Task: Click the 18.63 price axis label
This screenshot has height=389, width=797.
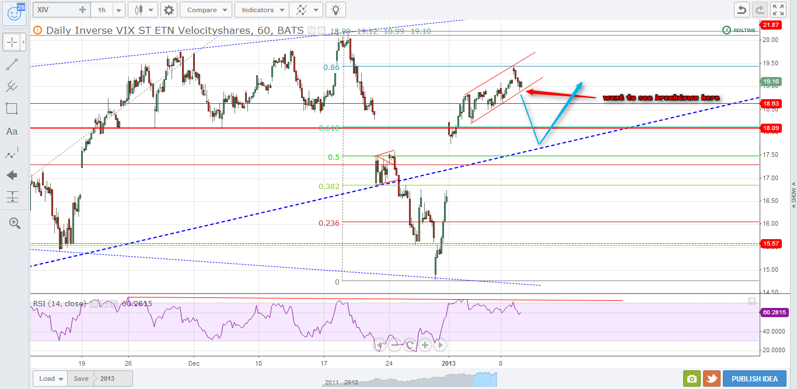Action: (x=771, y=103)
